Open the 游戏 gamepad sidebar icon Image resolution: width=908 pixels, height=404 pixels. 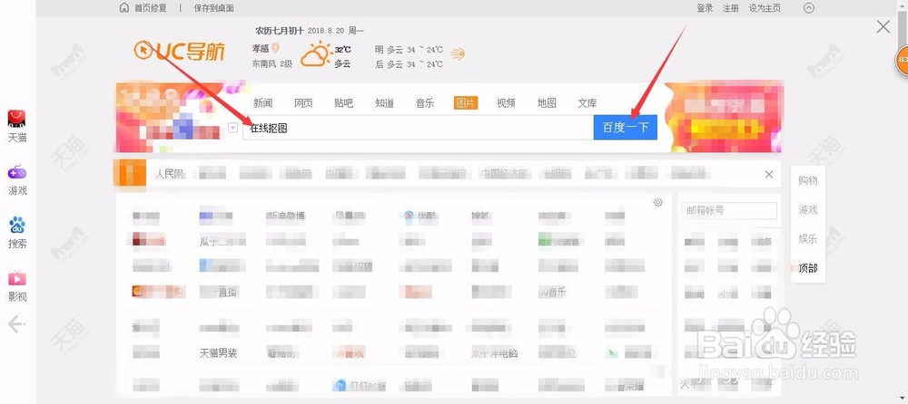click(x=16, y=172)
